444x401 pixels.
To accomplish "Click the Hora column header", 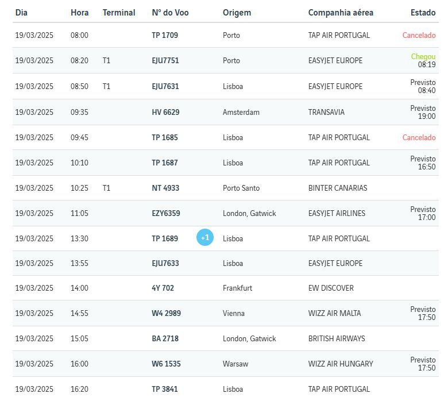I will click(80, 13).
